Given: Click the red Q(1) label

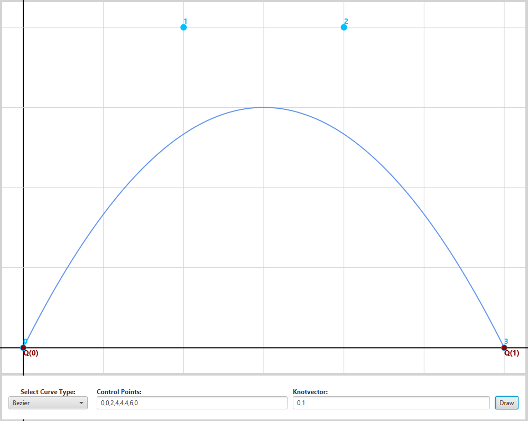Looking at the screenshot, I should tap(511, 353).
